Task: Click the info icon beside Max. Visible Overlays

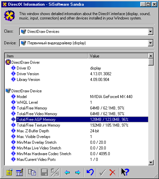Action: [13, 136]
